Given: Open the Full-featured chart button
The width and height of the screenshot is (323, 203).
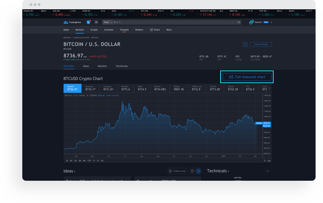Looking at the screenshot, I should coord(247,77).
